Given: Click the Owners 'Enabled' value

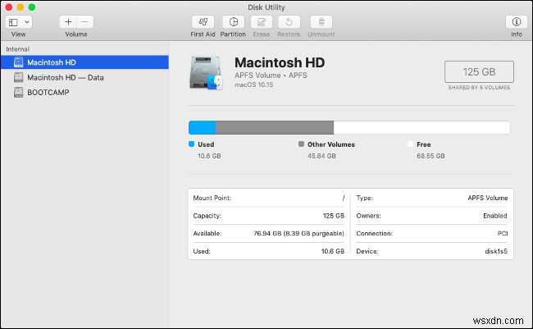Looking at the screenshot, I should [495, 216].
